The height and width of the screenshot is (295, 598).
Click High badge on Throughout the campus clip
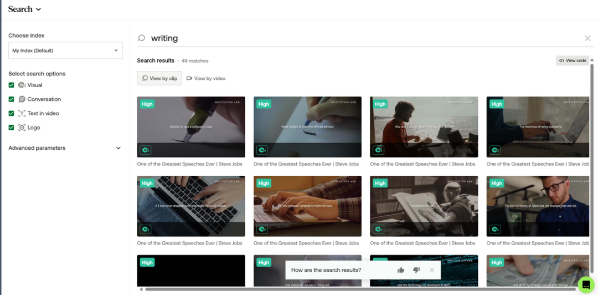pos(380,183)
